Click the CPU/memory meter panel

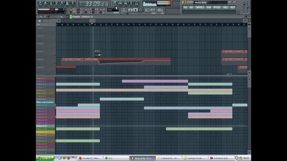tap(52, 11)
